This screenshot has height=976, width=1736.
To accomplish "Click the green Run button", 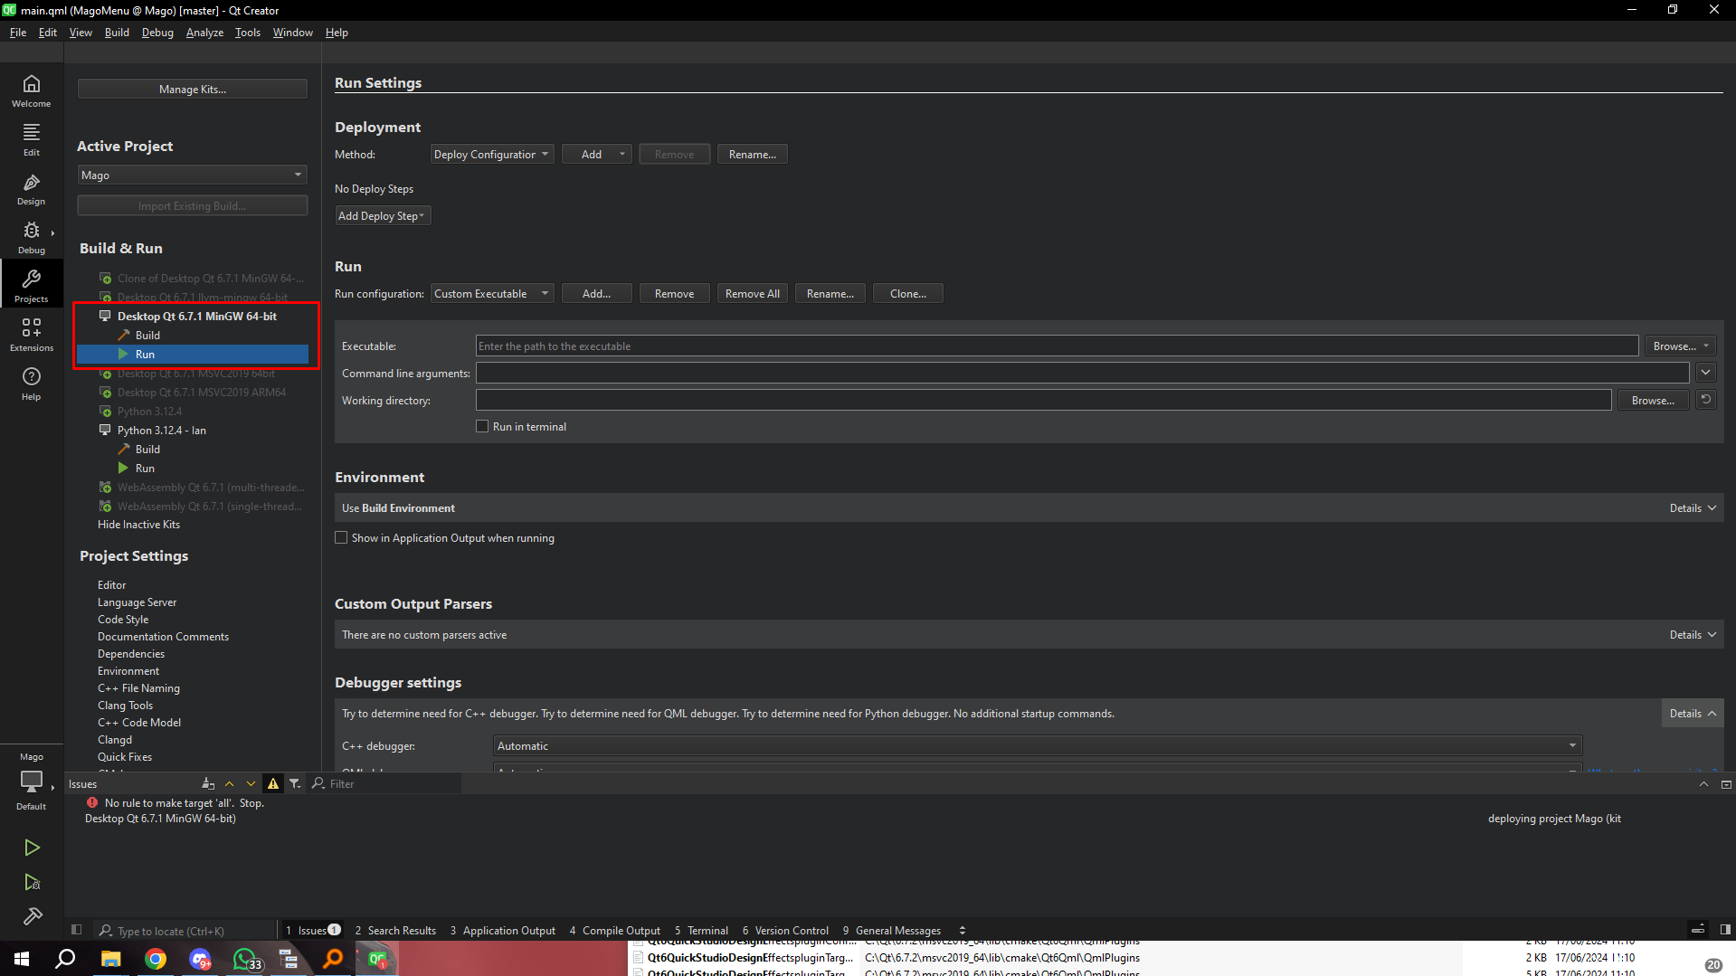I will (x=32, y=848).
